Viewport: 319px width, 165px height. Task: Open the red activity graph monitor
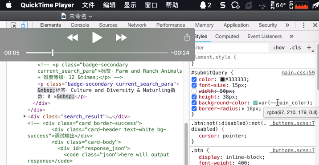302,5
